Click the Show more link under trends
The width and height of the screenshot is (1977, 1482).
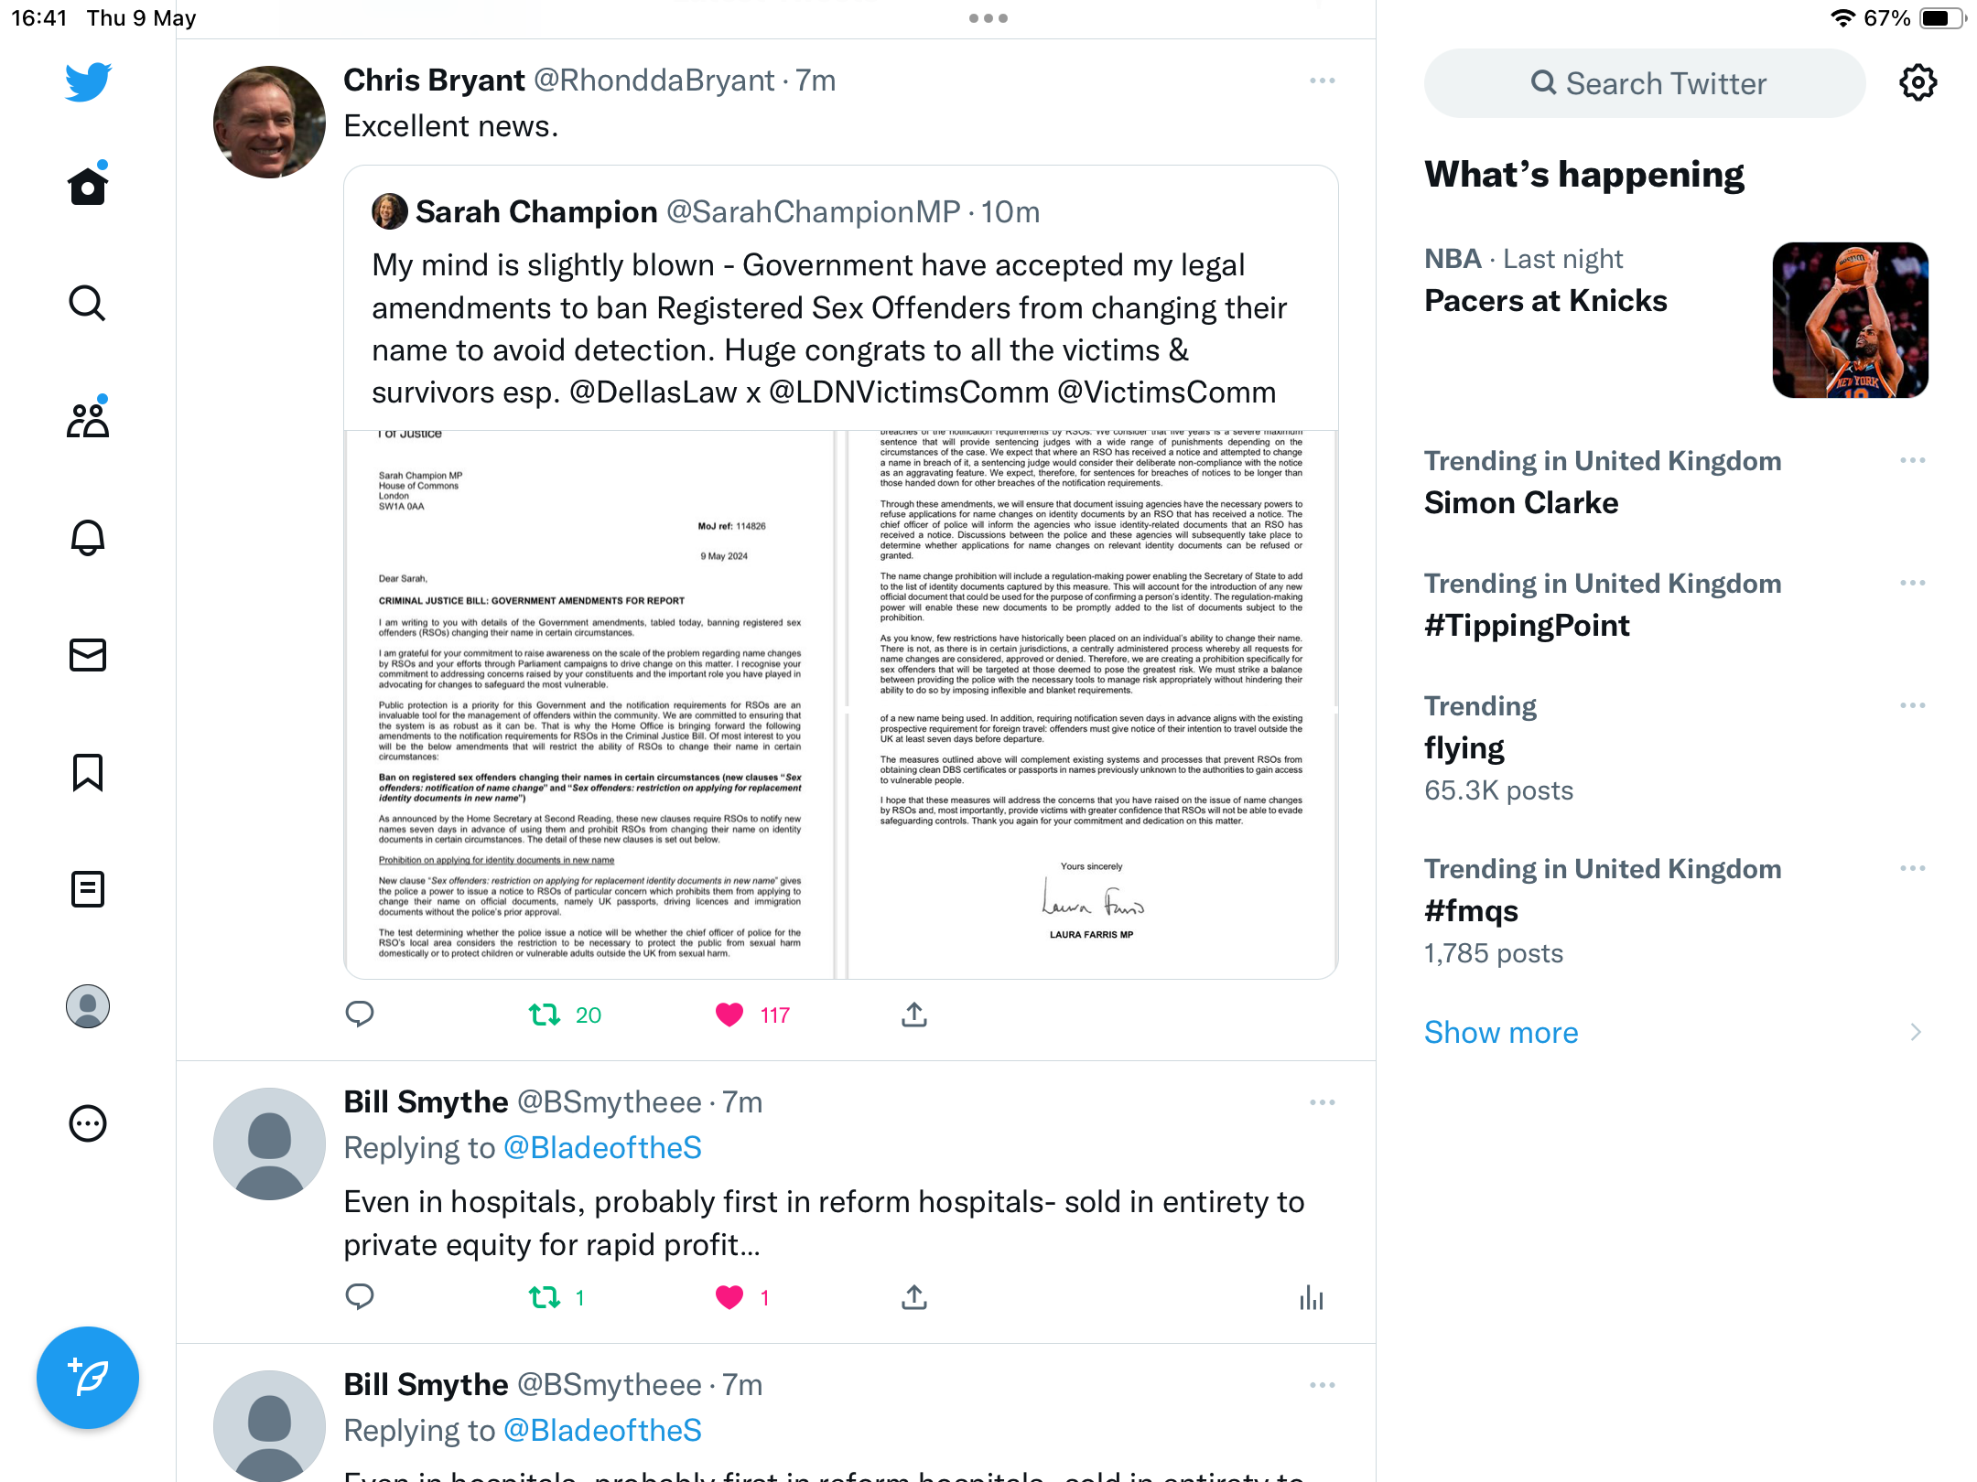tap(1501, 1033)
